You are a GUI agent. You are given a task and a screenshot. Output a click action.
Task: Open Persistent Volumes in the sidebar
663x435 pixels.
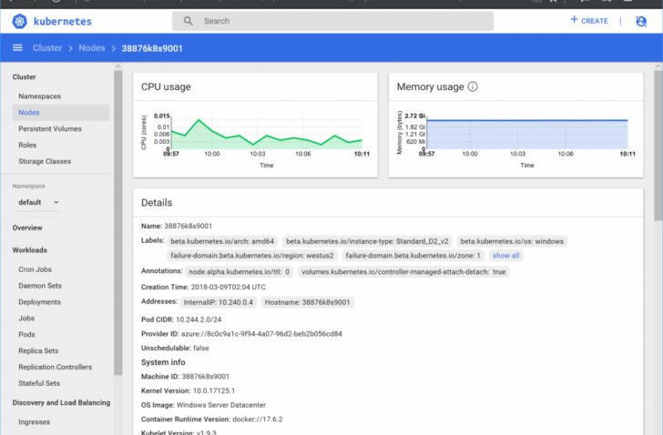50,129
